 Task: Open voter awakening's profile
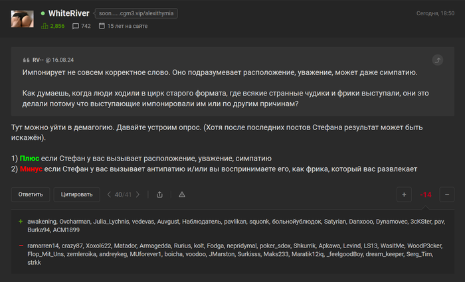42,222
